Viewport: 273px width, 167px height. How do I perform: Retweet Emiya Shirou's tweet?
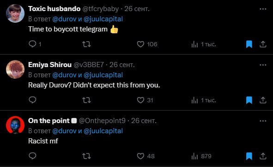(x=86, y=100)
